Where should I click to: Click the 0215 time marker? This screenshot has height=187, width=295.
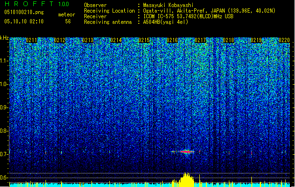pyautogui.click(x=144, y=40)
